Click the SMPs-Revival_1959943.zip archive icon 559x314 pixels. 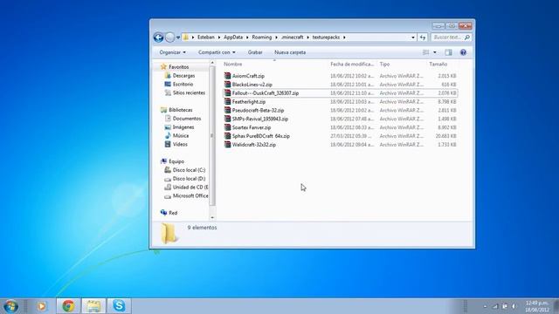(x=227, y=119)
